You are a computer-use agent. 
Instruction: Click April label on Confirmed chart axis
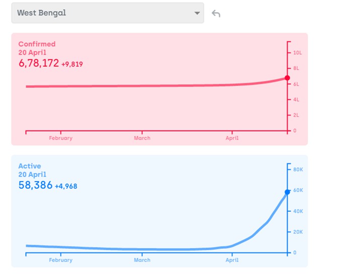tap(232, 138)
